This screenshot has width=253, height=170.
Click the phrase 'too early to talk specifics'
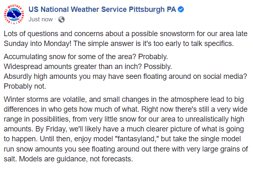[193, 44]
